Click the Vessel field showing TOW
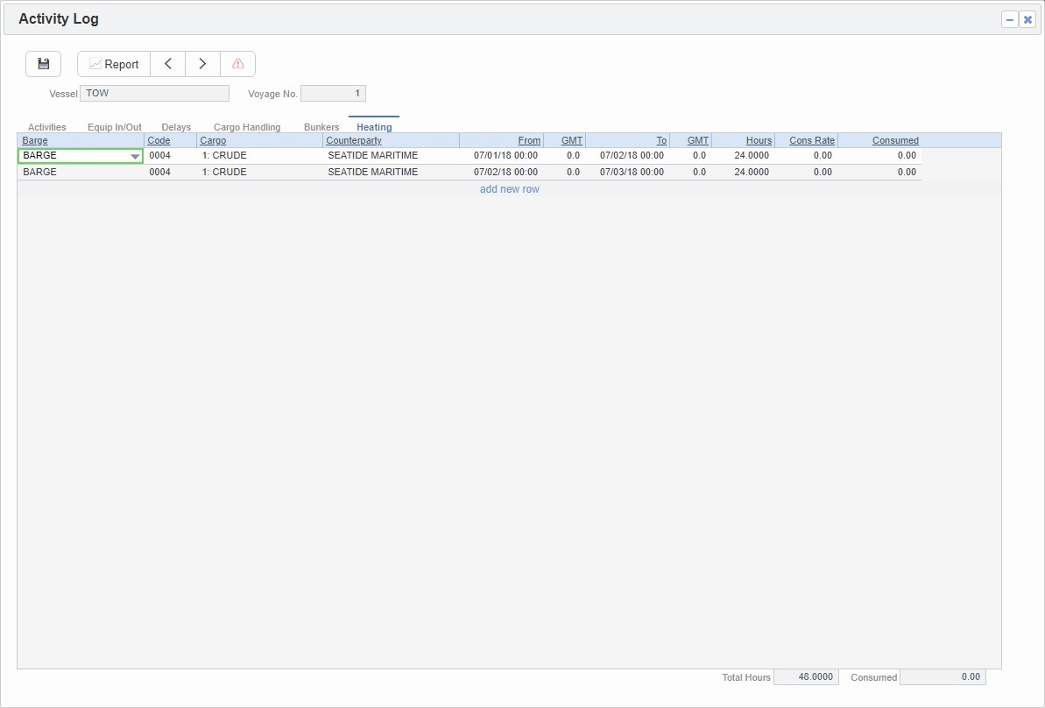 click(154, 93)
